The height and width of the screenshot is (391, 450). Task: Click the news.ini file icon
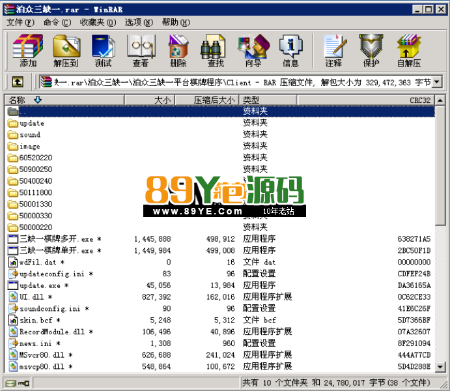coord(13,343)
